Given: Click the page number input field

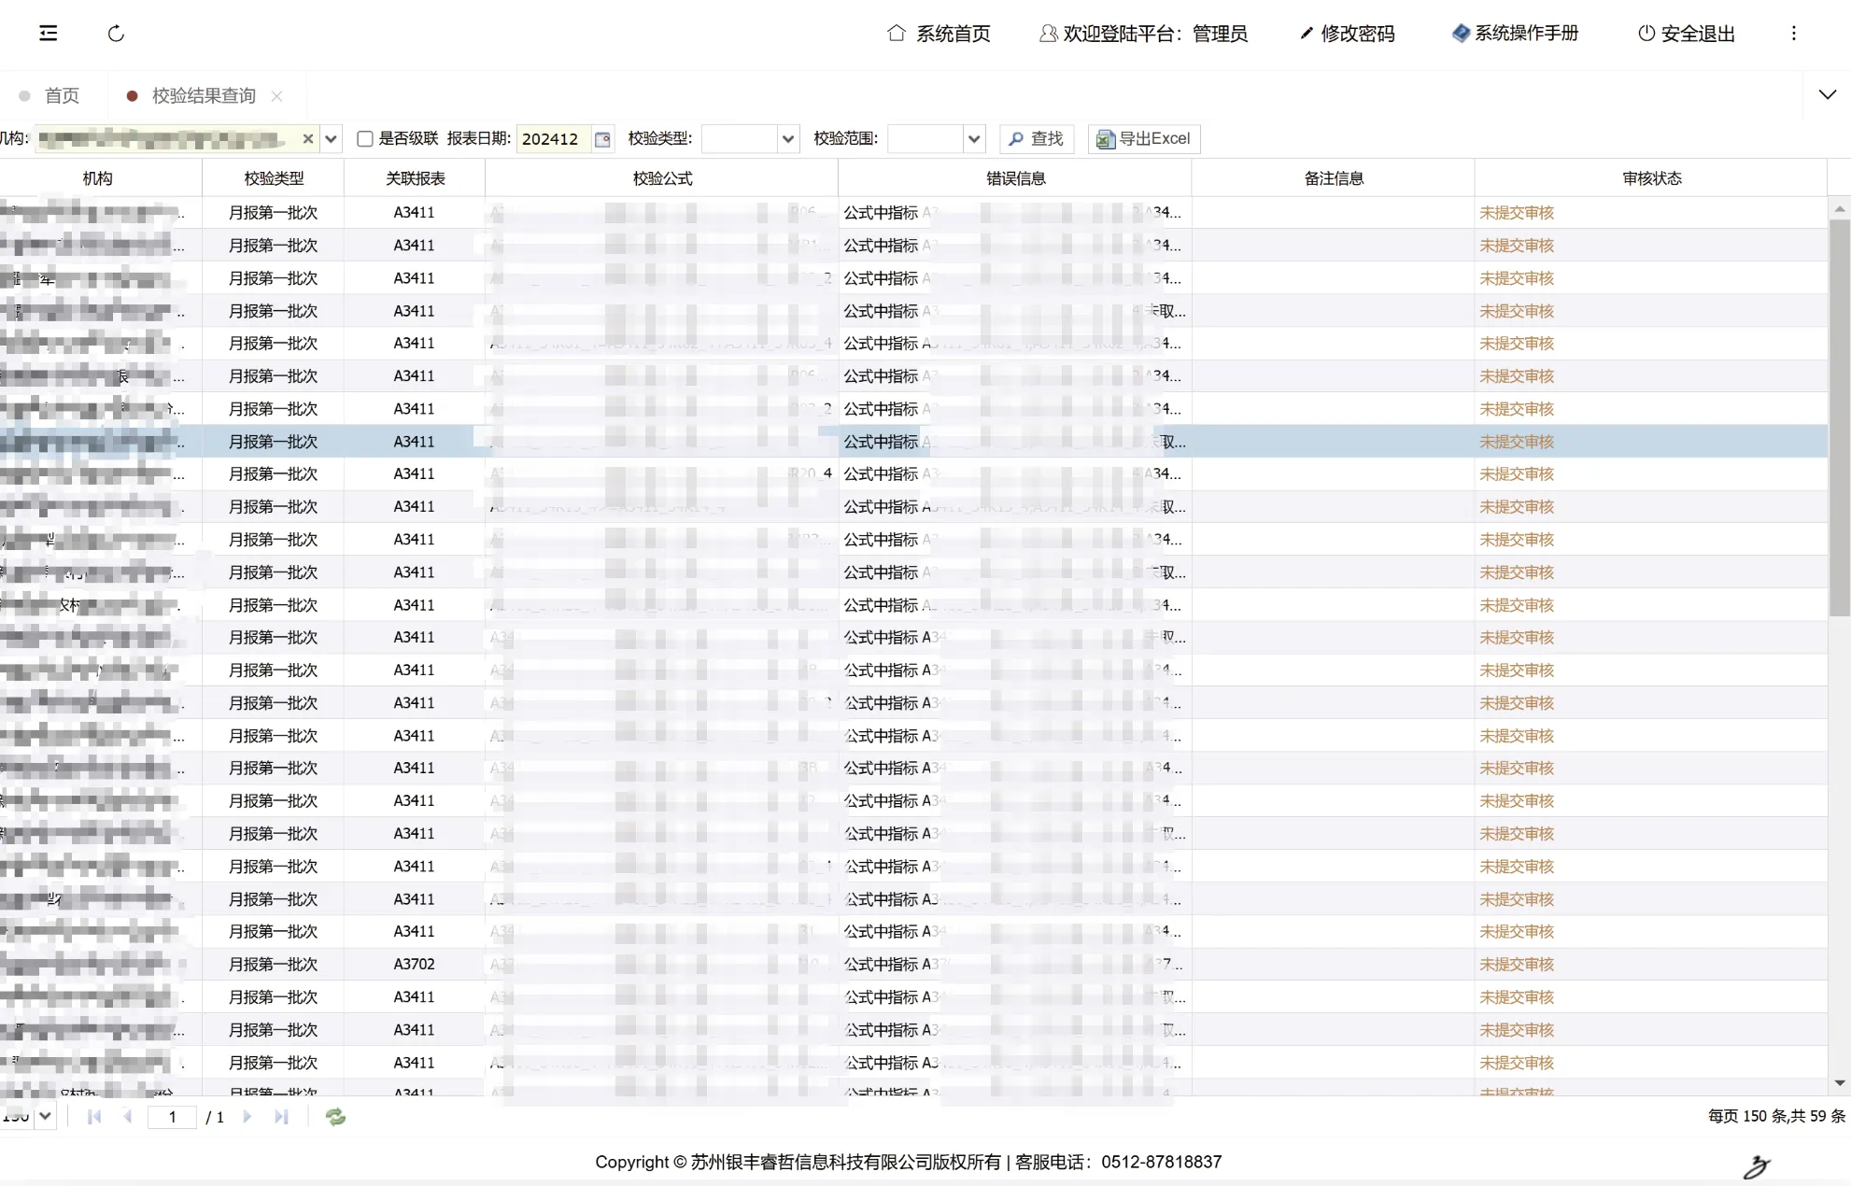Looking at the screenshot, I should (173, 1117).
